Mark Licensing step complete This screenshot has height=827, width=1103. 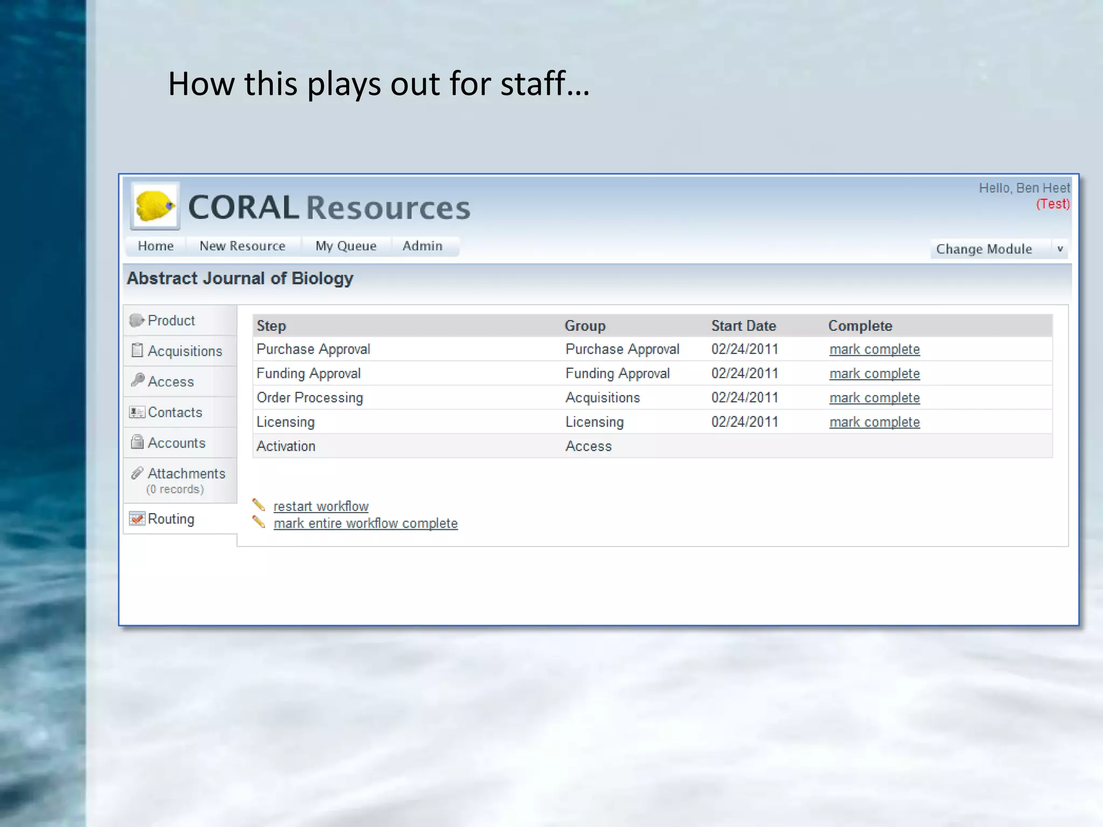point(874,422)
